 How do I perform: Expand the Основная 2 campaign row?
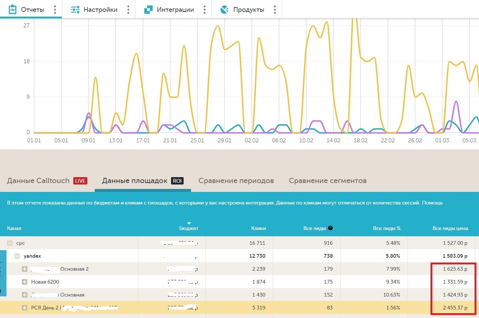click(25, 269)
